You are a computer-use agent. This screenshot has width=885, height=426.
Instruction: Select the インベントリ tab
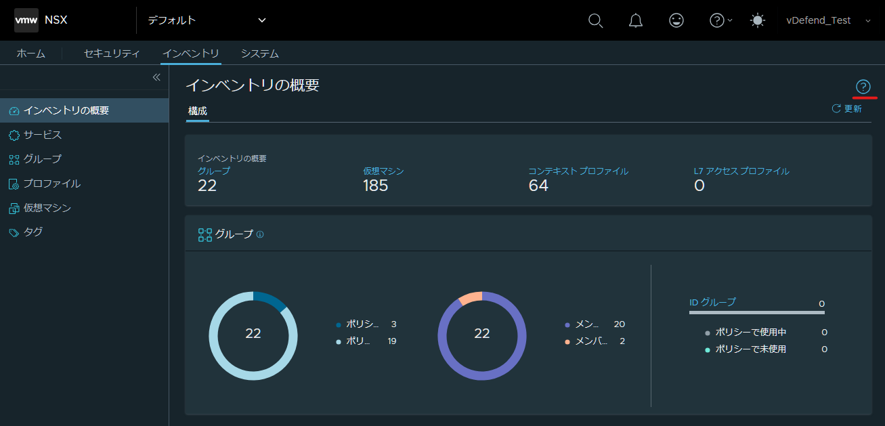tap(191, 54)
